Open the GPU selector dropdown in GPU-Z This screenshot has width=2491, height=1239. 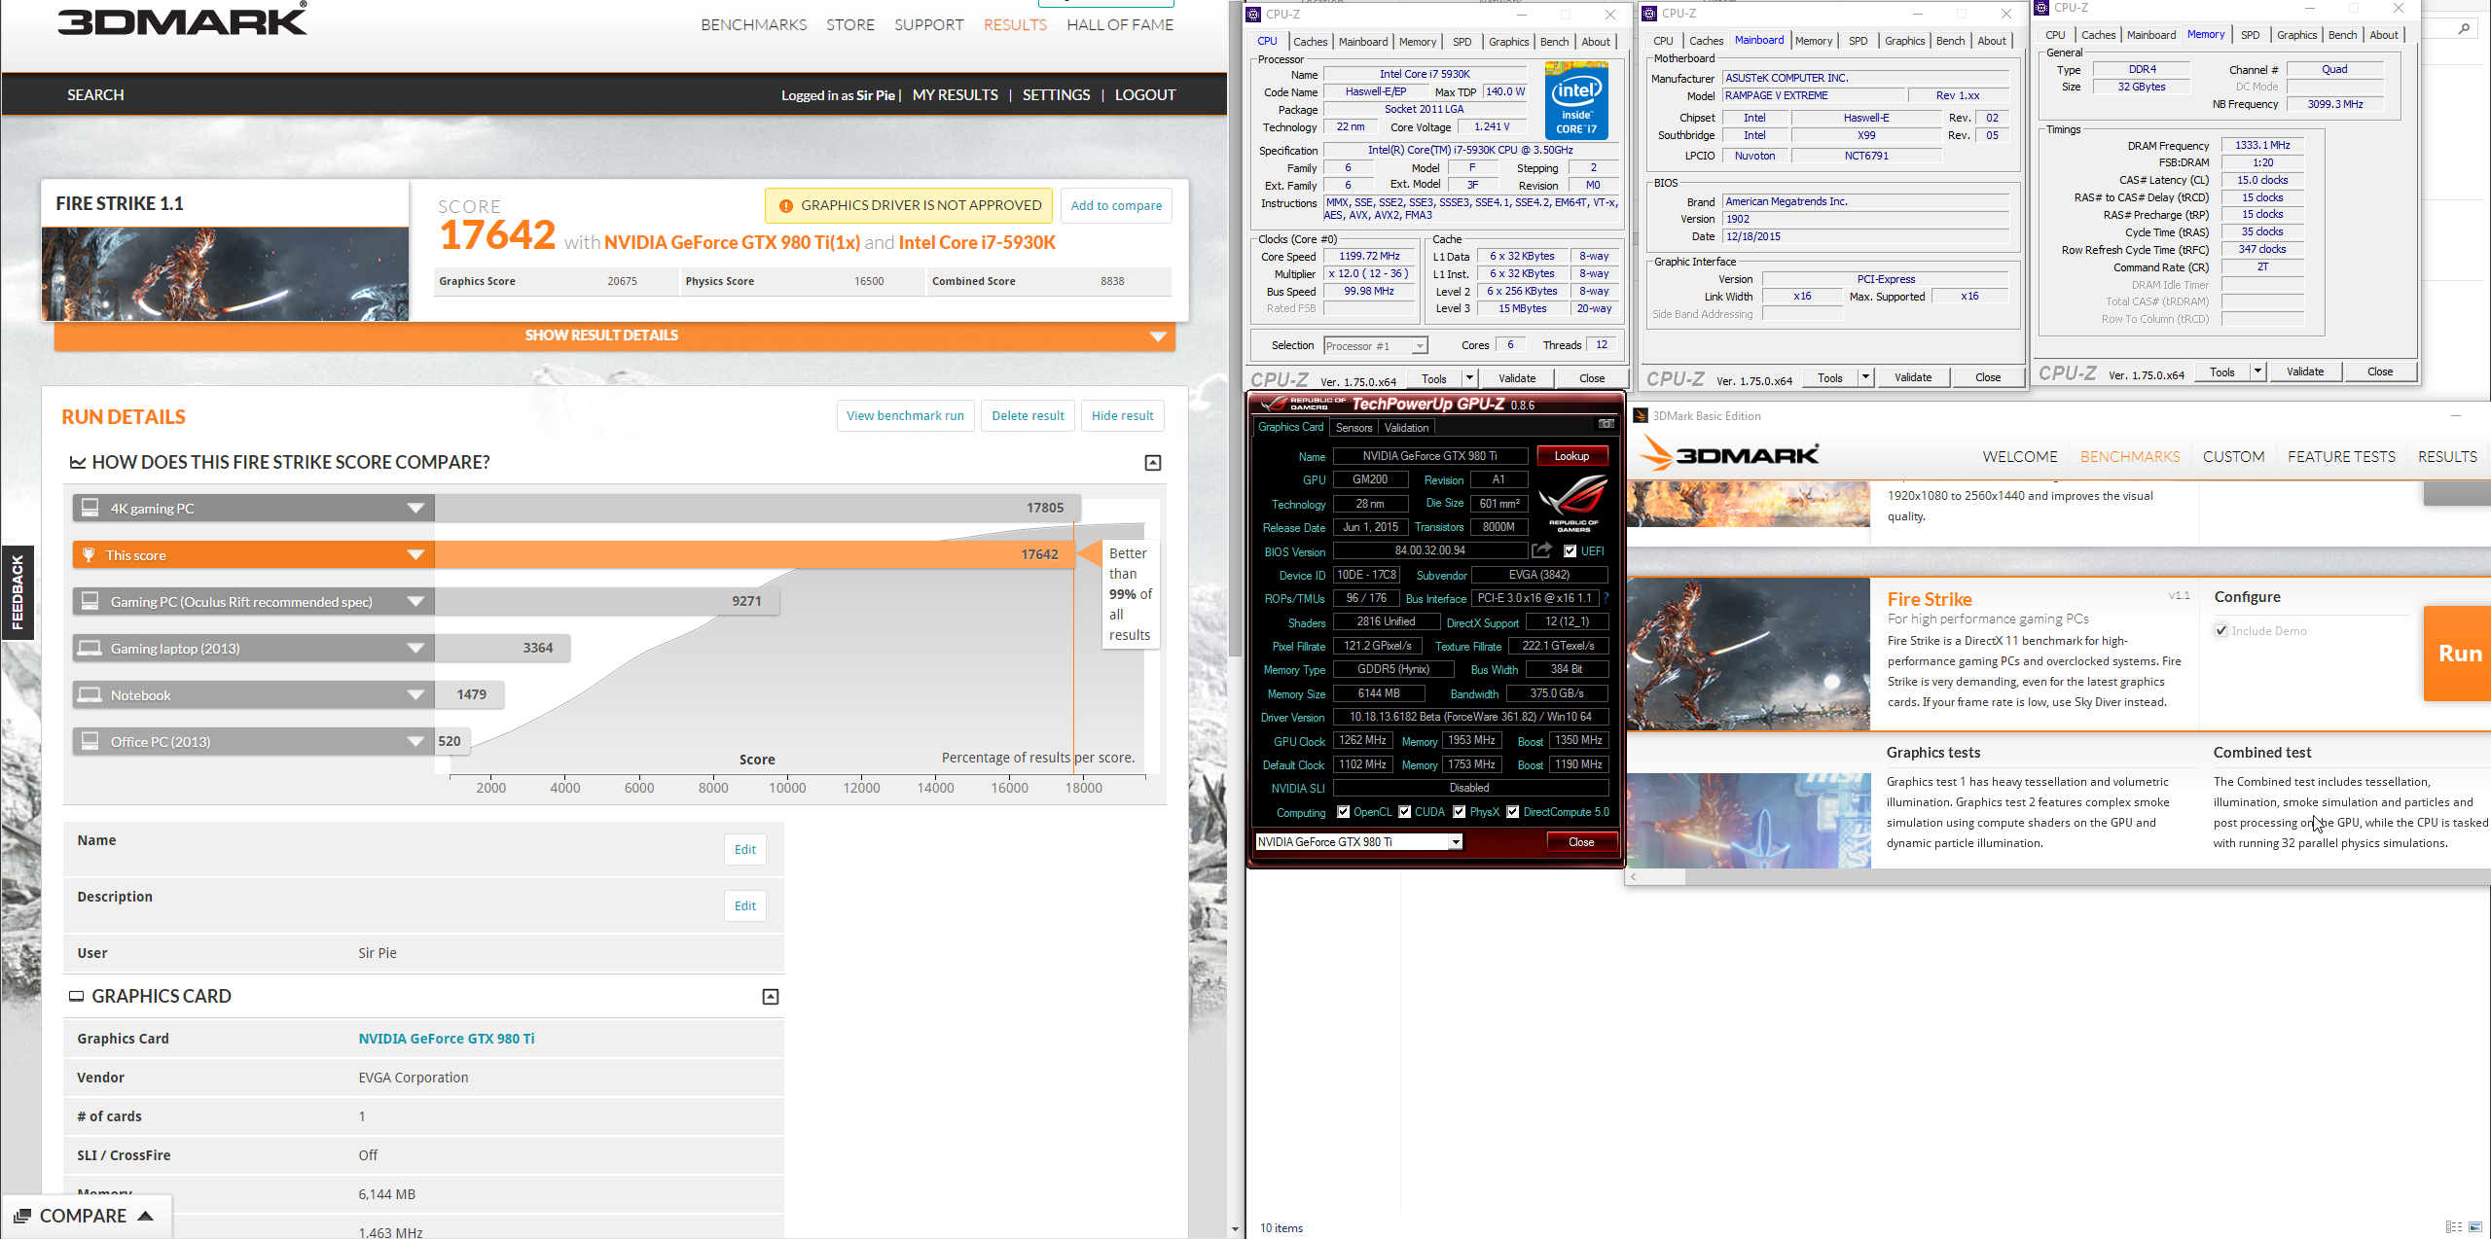[x=1456, y=842]
